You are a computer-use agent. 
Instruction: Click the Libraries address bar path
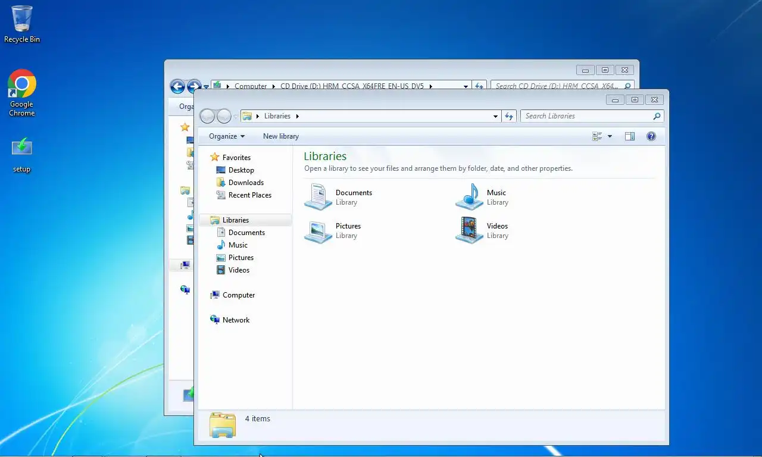(370, 116)
